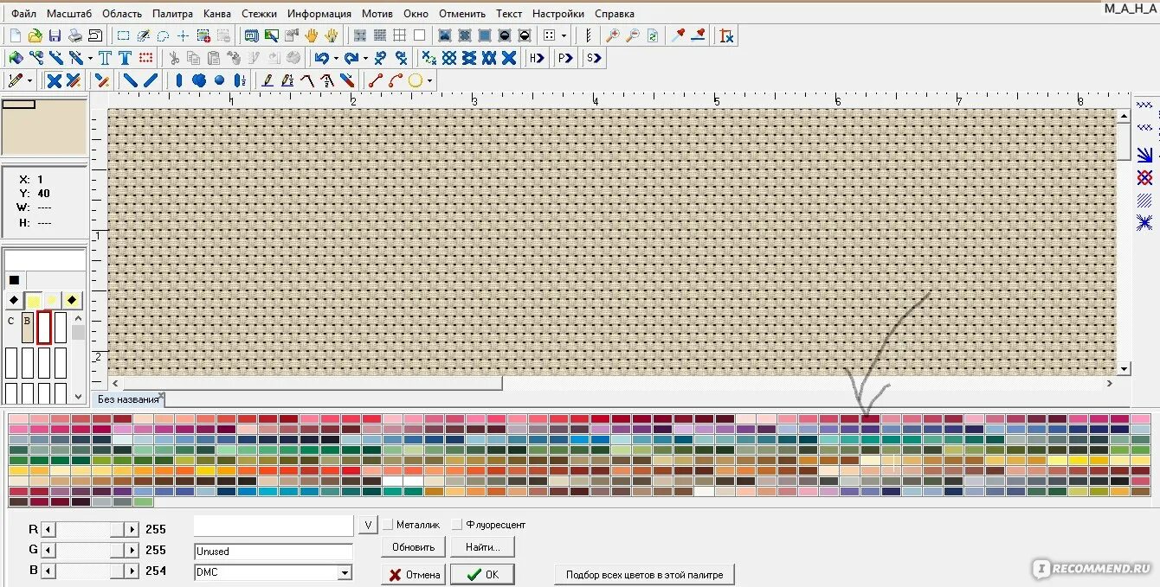Screen dimensions: 1160x587
Task: Open the Справка menu
Action: [615, 14]
